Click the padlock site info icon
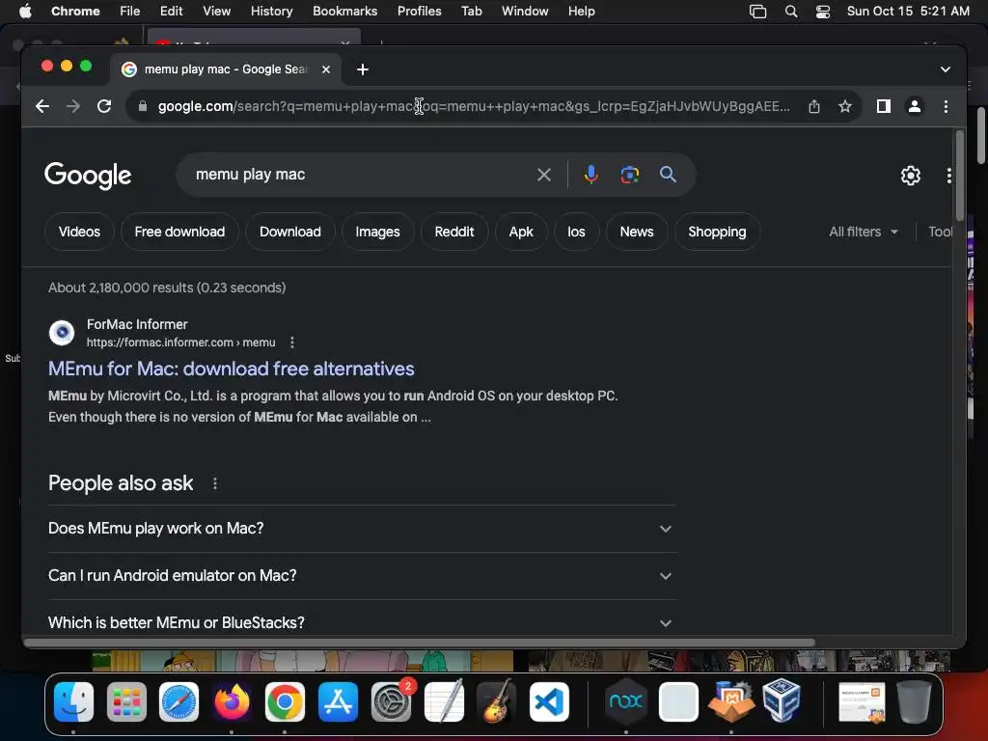Viewport: 988px width, 741px height. 143,106
